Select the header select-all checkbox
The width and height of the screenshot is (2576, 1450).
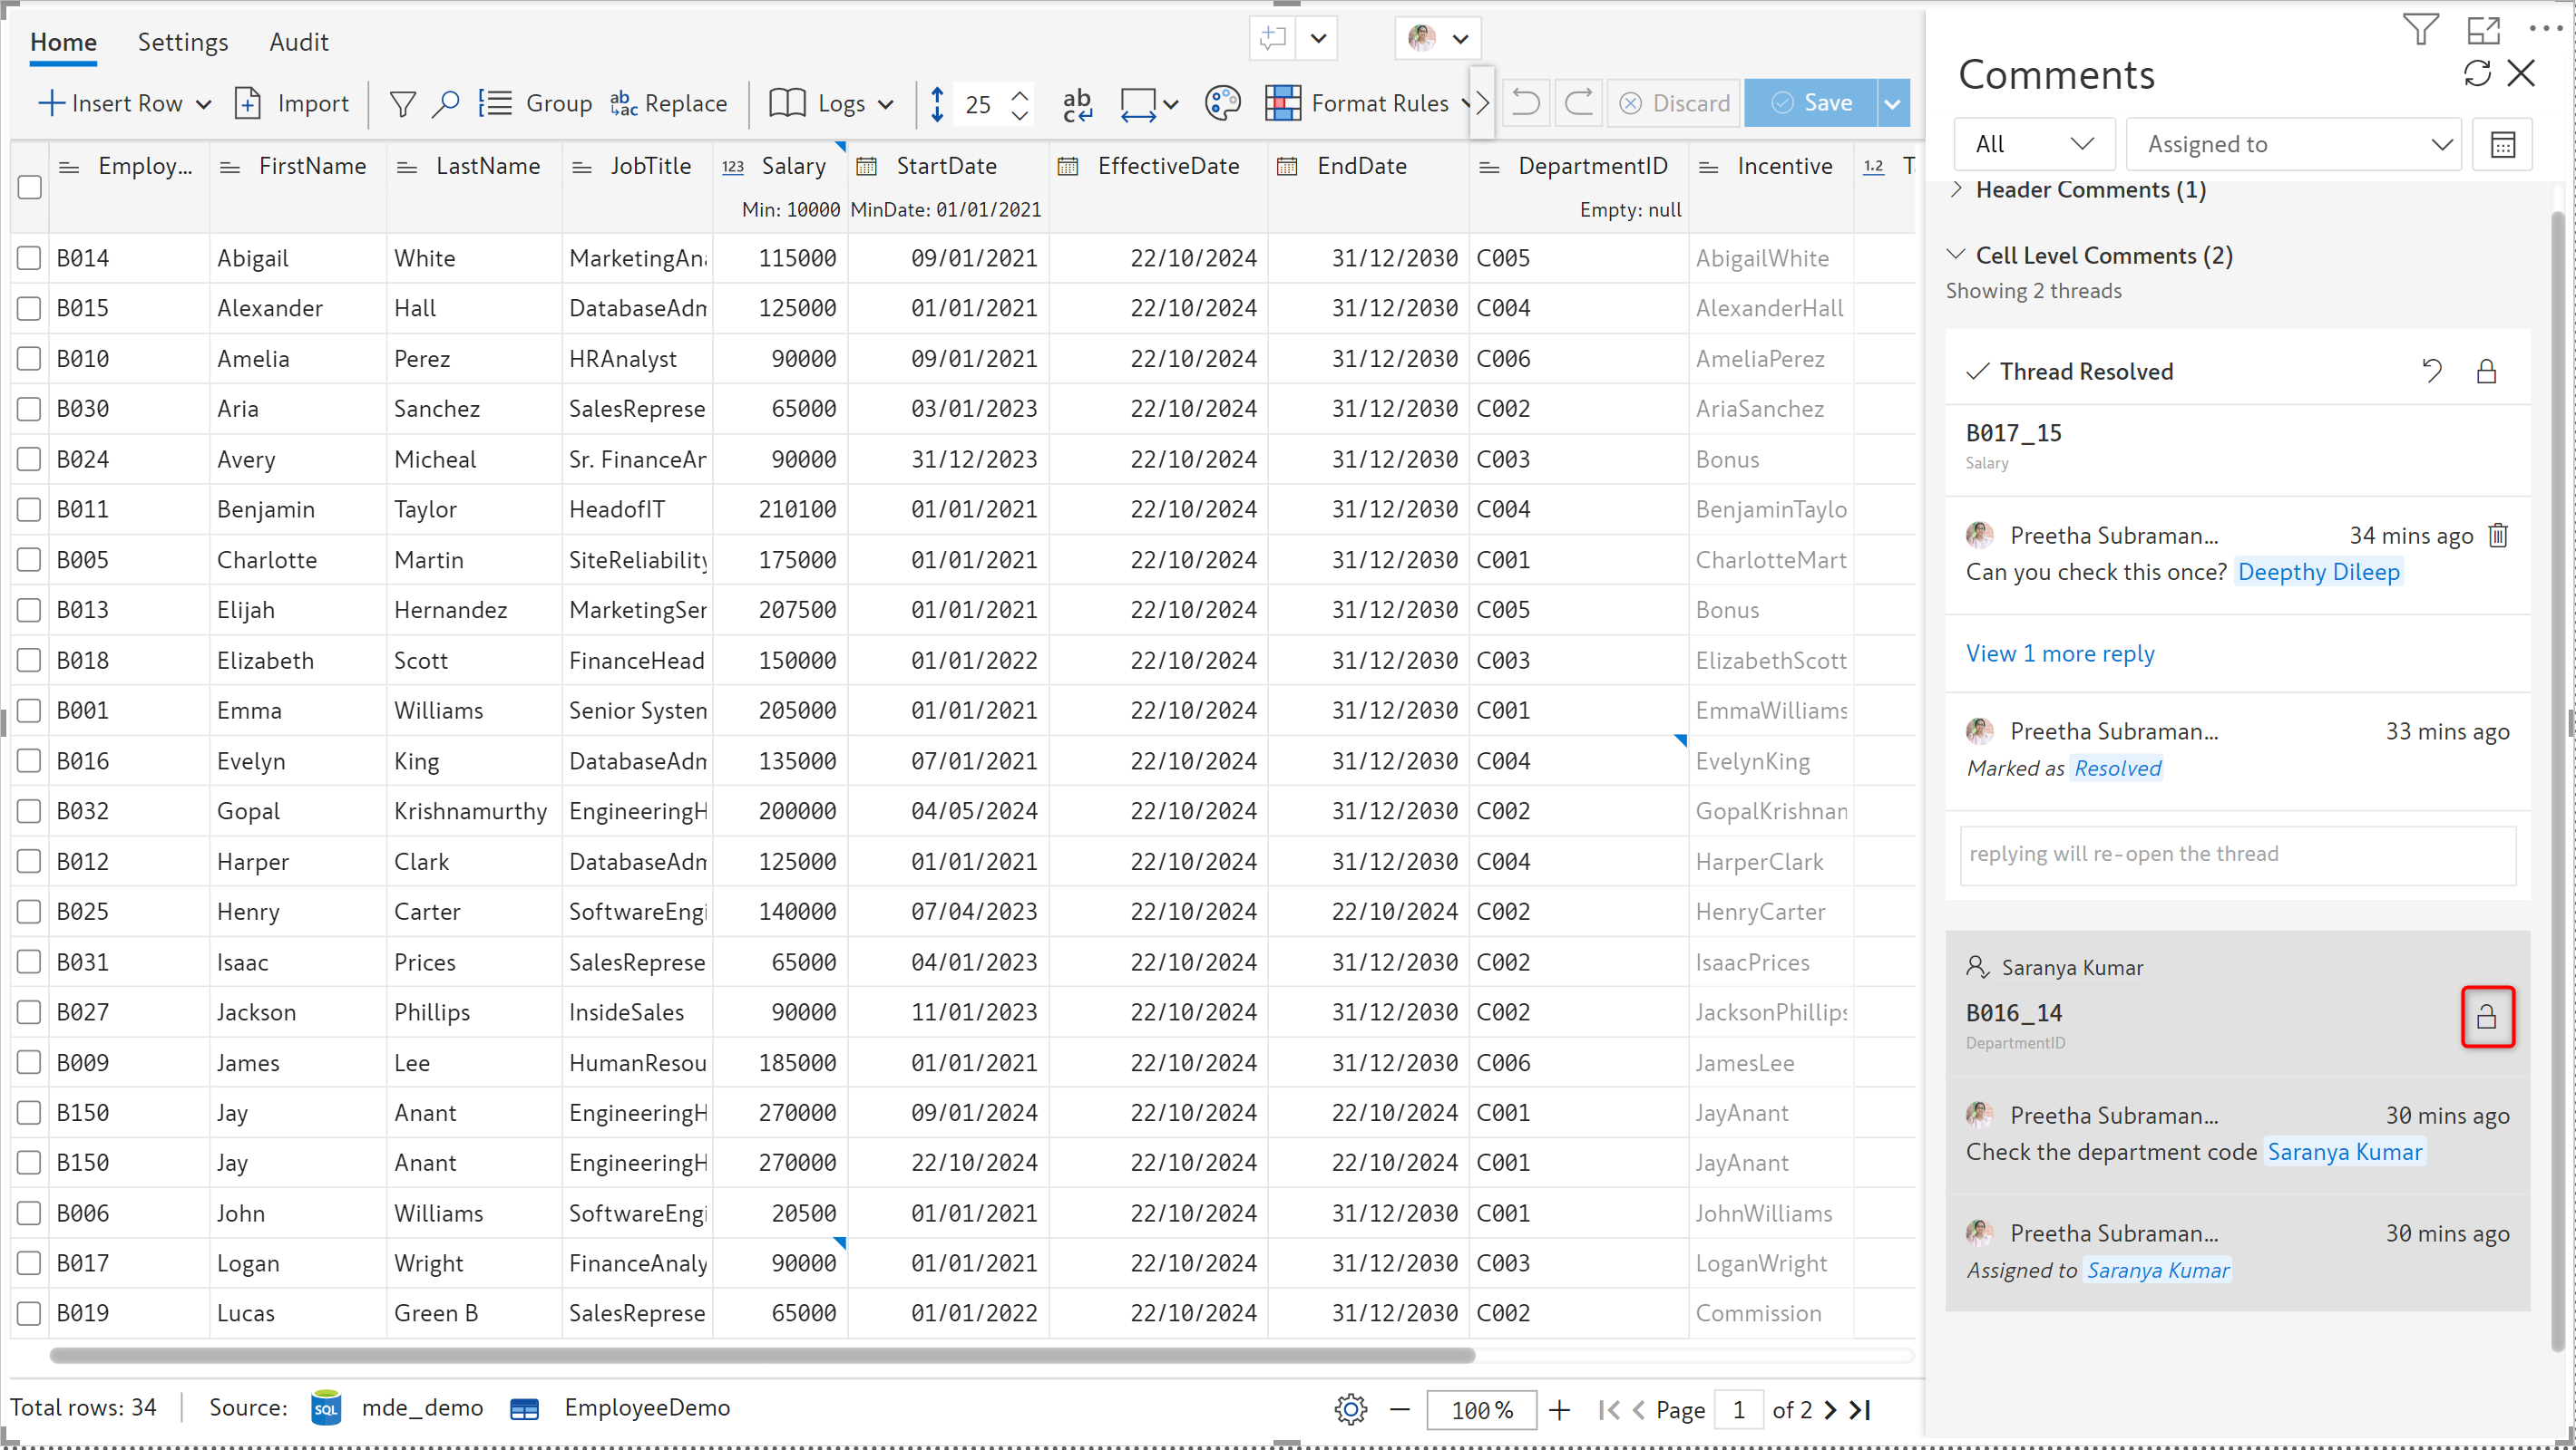29,187
